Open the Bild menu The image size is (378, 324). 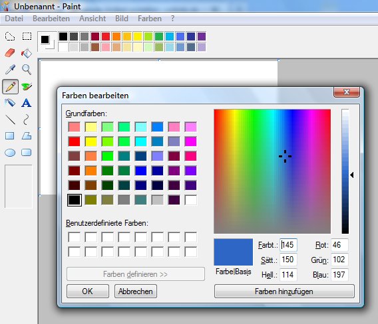(x=122, y=19)
